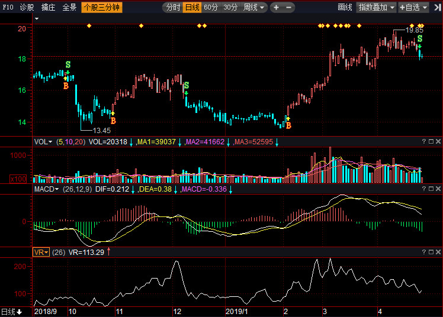Click the 日线 selector at bottom-left
The image size is (443, 317).
coord(11,312)
